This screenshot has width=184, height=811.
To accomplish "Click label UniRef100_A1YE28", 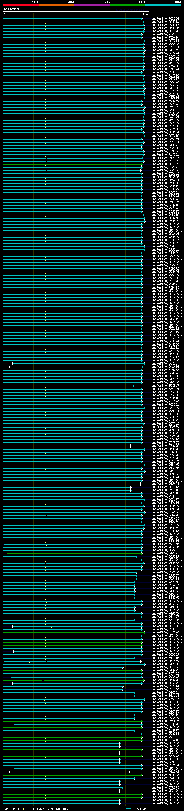I will point(165,76).
